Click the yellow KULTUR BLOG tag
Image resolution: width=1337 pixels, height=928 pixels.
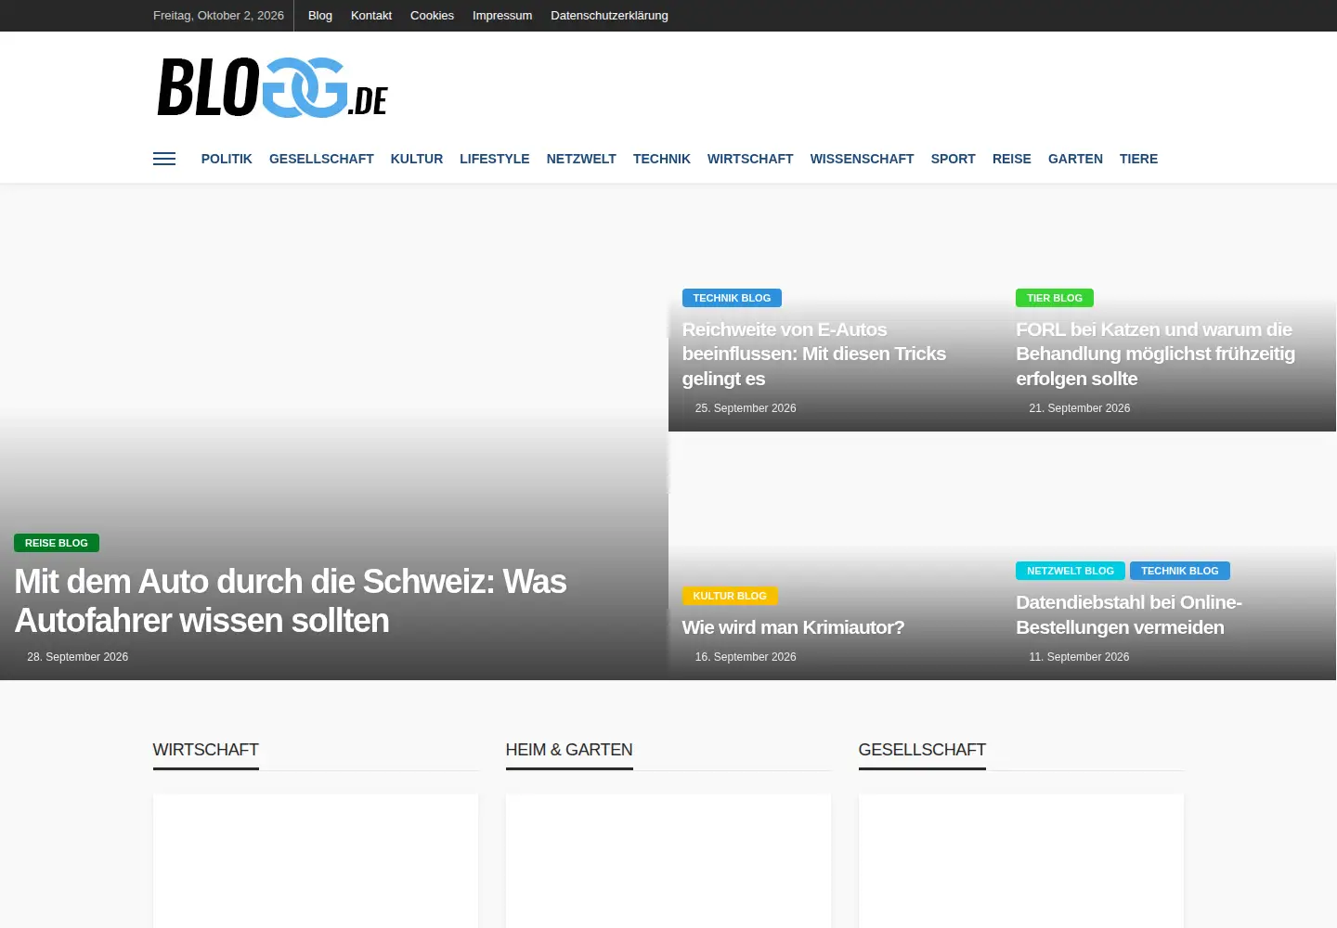(730, 596)
